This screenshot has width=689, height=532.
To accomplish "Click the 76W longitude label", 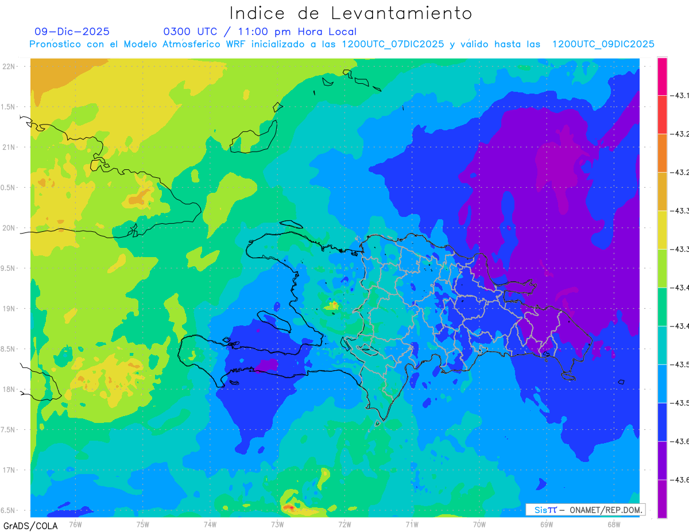I will pos(75,524).
